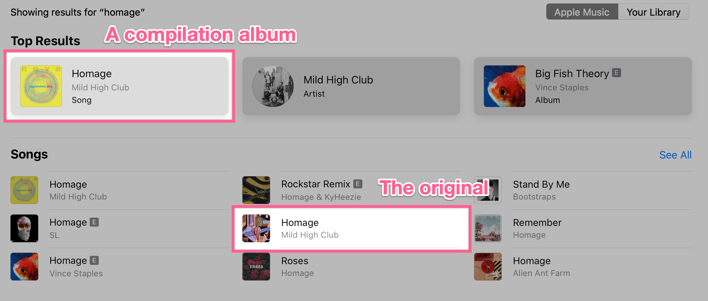Image resolution: width=708 pixels, height=301 pixels.
Task: Switch to the Apple Music tab
Action: (x=582, y=12)
